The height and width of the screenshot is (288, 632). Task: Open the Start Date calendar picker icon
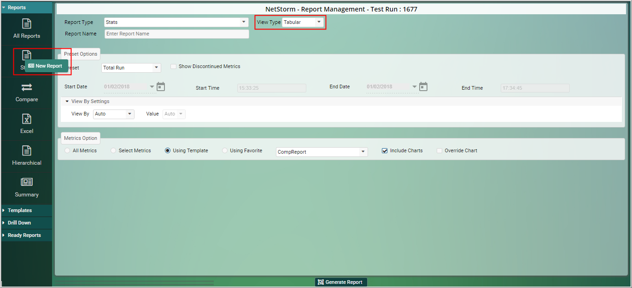tap(161, 86)
